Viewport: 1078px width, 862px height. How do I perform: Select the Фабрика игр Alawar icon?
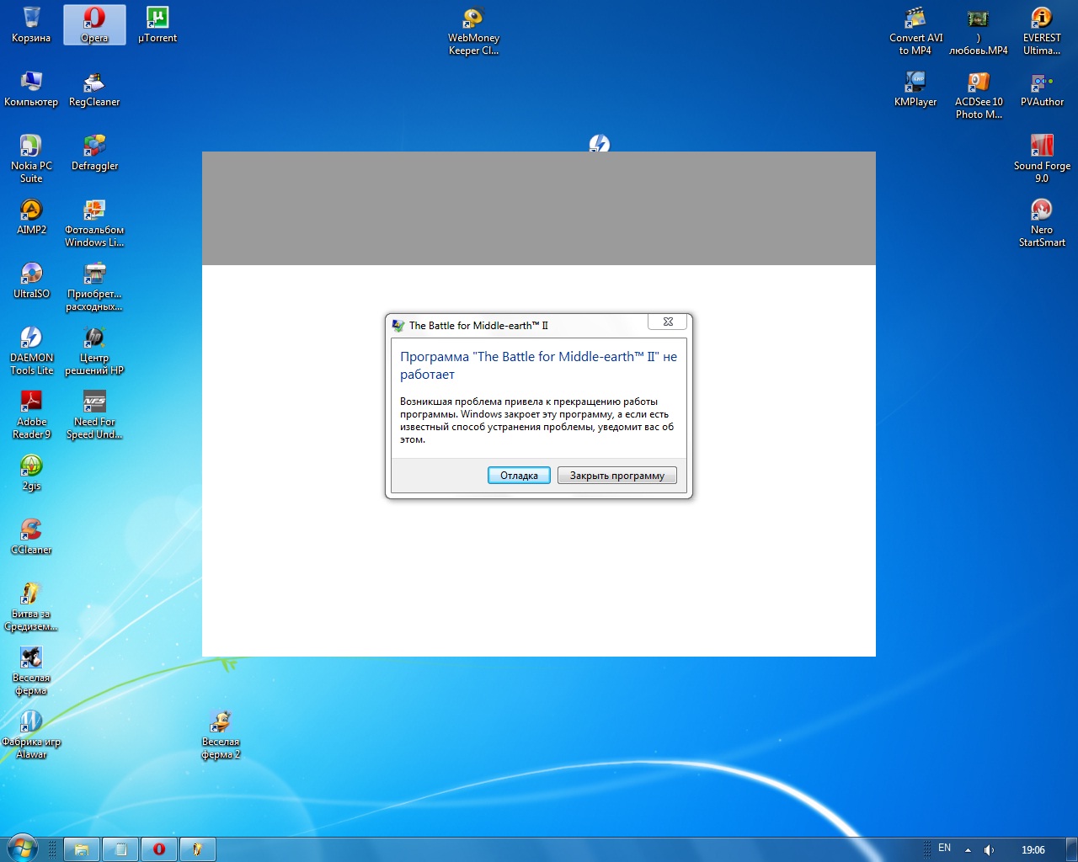(31, 734)
